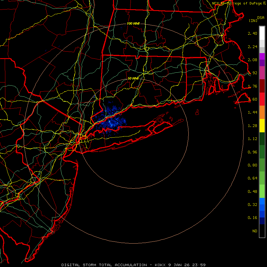Select the 1.44 scale label
The height and width of the screenshot is (267, 267).
coord(252,112)
